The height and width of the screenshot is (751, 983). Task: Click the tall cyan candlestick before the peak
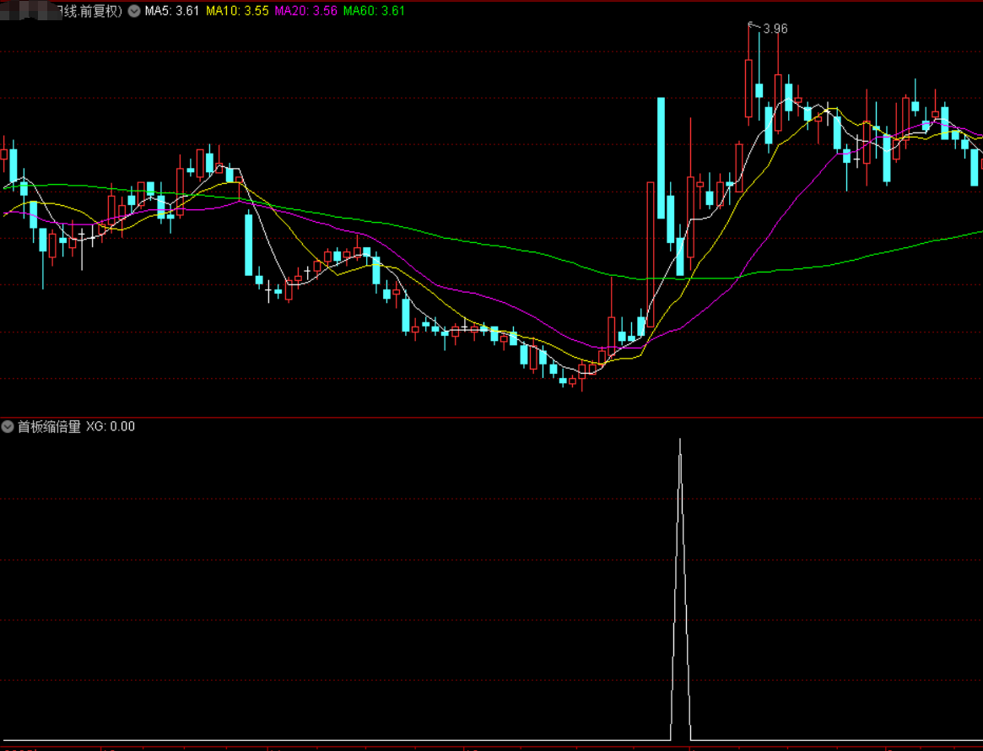click(x=661, y=158)
